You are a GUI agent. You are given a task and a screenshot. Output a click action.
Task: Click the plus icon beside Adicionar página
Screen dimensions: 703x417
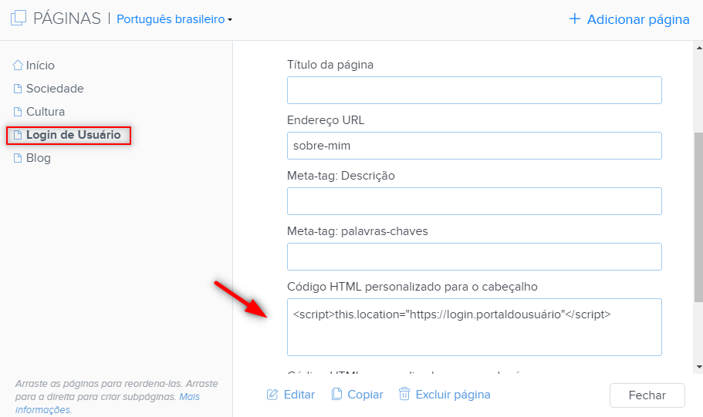574,18
